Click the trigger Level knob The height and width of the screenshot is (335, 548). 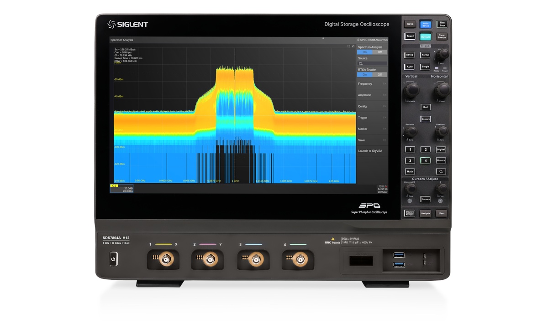tap(442, 55)
